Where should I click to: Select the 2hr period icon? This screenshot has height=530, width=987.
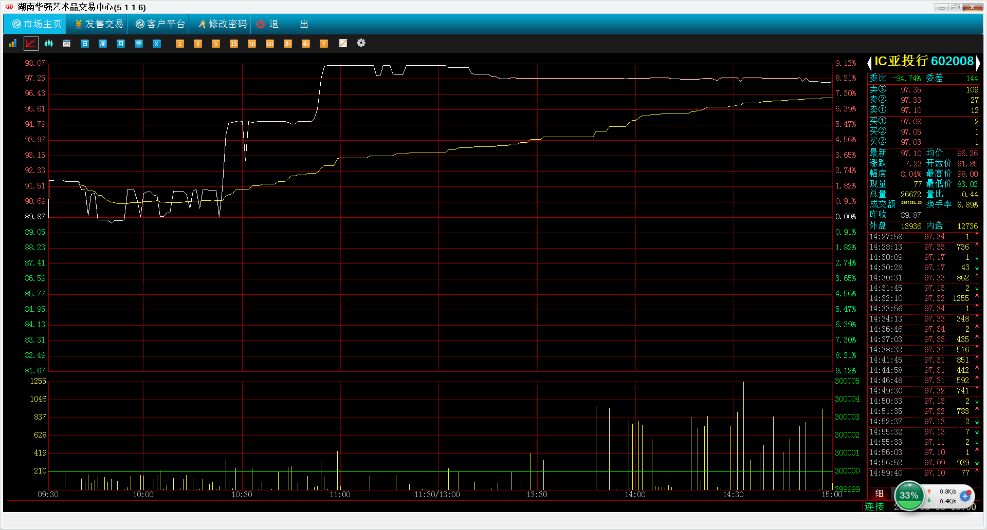tap(288, 44)
